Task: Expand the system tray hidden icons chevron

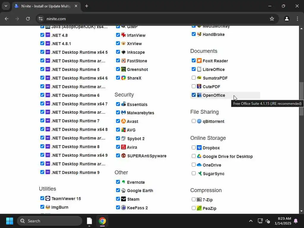Action: [251, 221]
